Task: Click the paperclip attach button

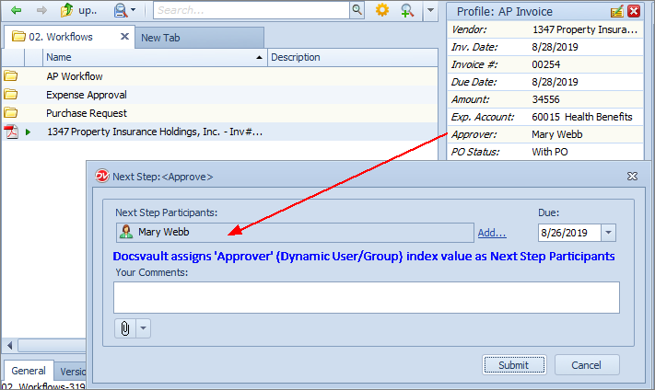Action: [x=125, y=328]
